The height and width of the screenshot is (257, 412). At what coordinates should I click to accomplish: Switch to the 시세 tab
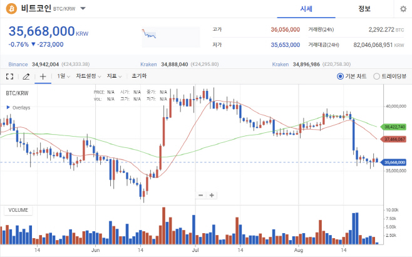[x=306, y=9]
